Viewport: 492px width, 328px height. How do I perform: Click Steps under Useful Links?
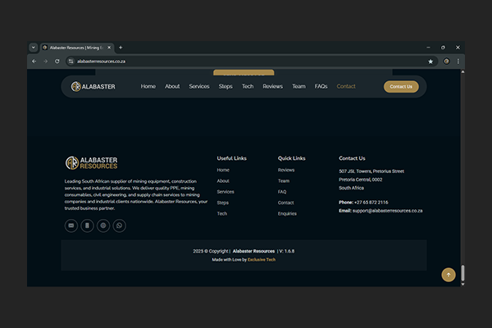(x=222, y=203)
